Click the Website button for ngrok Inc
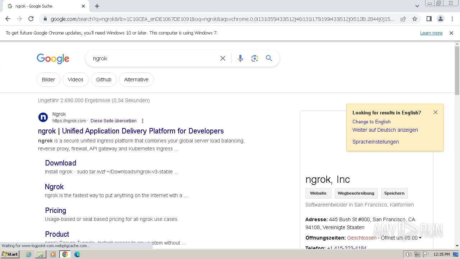This screenshot has width=460, height=259. point(318,193)
